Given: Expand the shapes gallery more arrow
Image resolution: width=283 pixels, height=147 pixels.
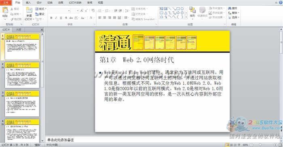Looking at the screenshot, I should [x=186, y=17].
